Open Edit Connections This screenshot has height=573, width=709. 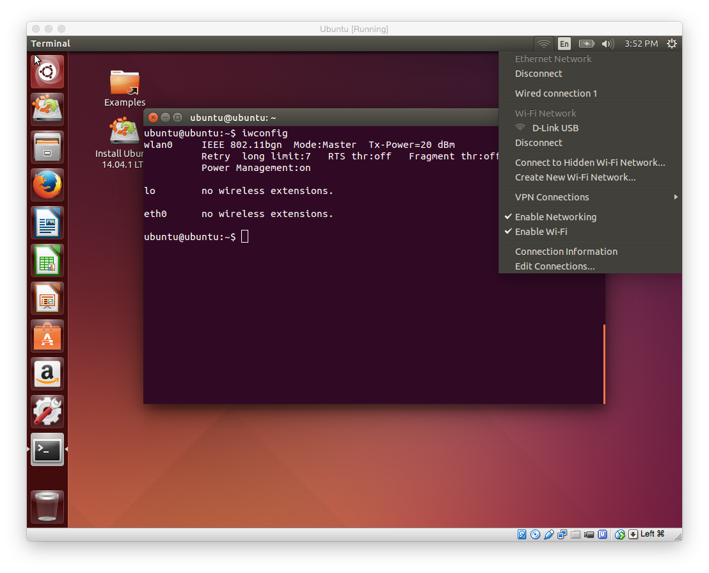[591, 266]
